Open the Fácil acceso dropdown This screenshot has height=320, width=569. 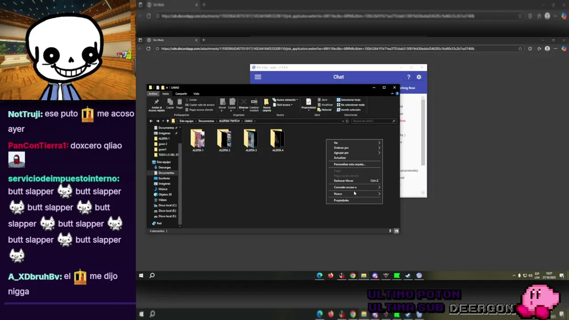click(282, 105)
